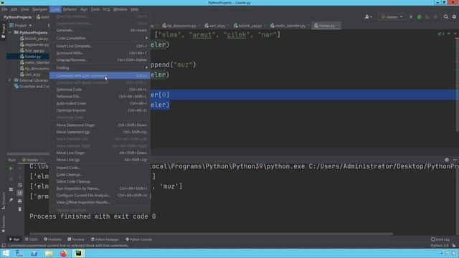Open Event Log in the status bar
Screen dimensions: 459x258
click(x=440, y=239)
